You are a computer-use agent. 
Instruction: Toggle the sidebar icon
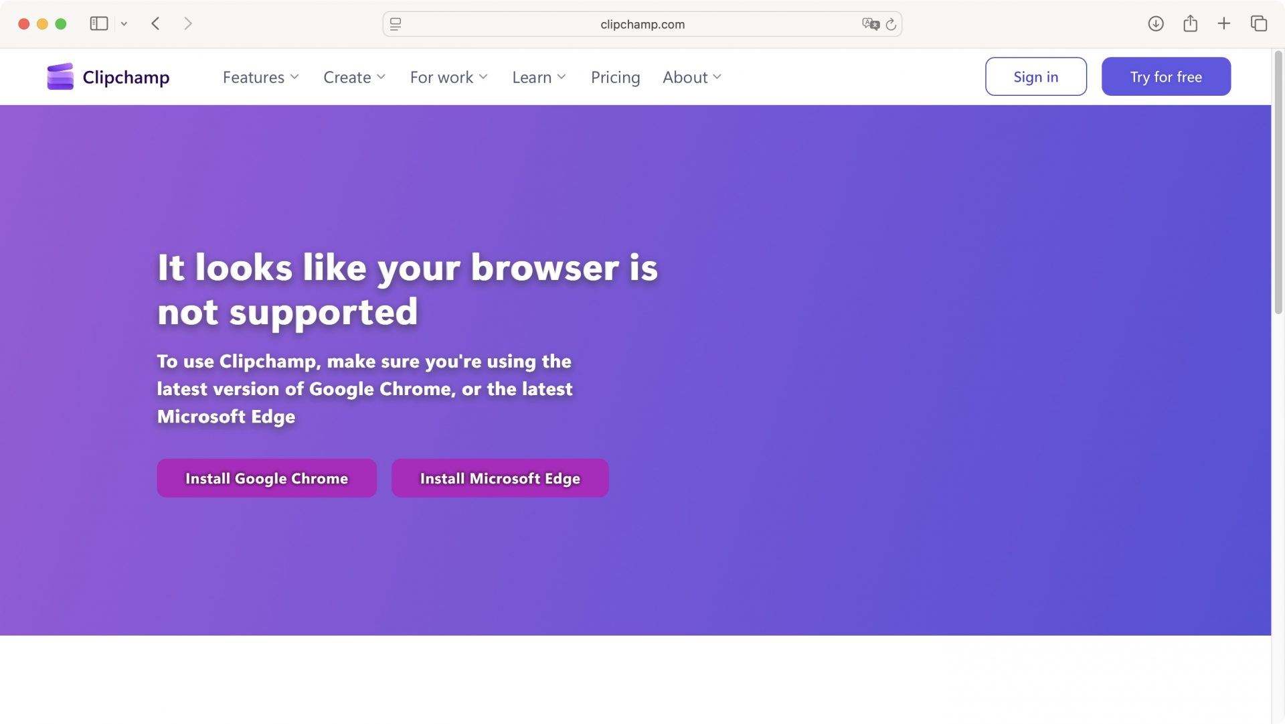click(98, 23)
